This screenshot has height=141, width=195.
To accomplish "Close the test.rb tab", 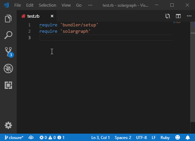I will [52, 16].
